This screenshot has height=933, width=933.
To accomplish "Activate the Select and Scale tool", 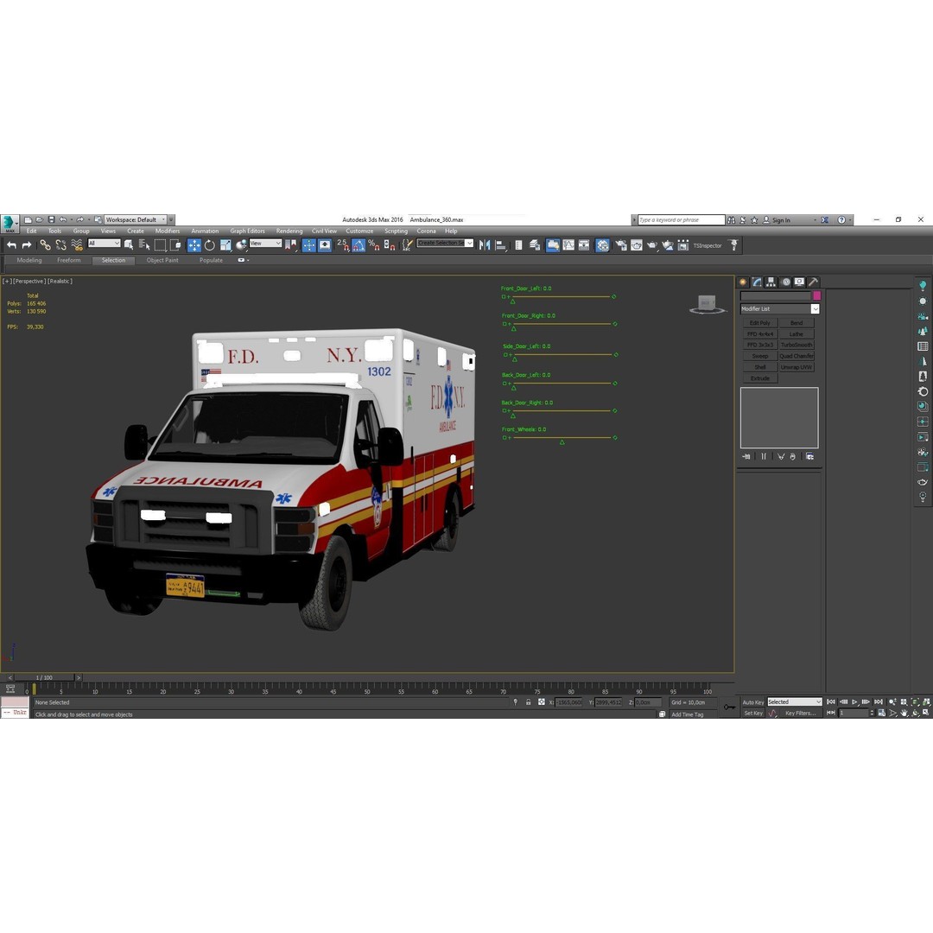I will click(x=225, y=245).
